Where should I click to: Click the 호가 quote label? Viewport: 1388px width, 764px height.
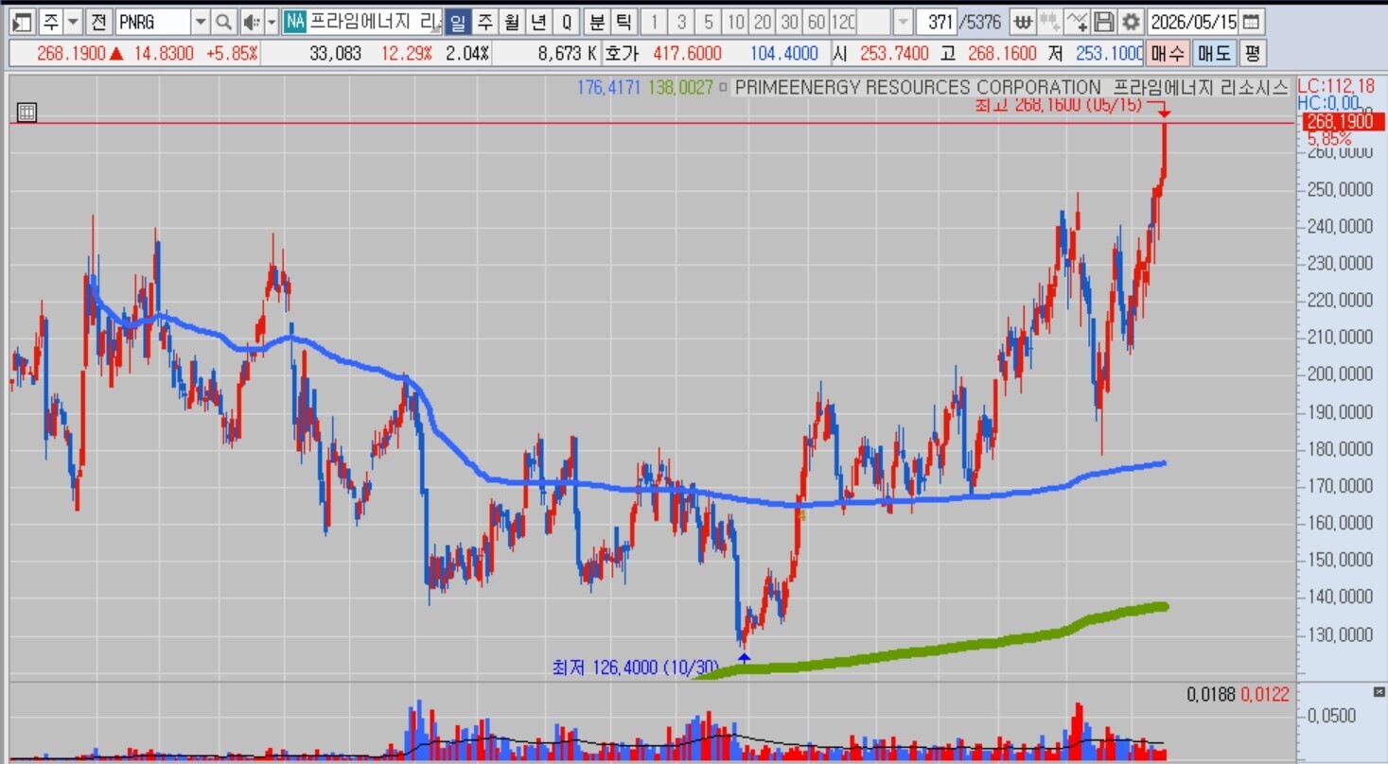621,54
